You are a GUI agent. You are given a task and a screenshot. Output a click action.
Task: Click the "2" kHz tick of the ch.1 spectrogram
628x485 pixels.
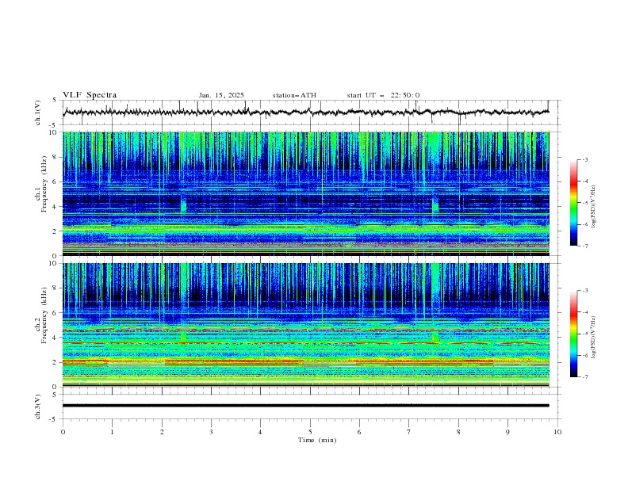(56, 231)
